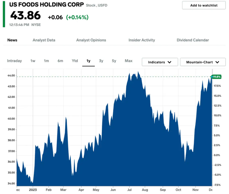Select the Intraday chart range
Viewport: 229px width, 194px height.
click(x=15, y=61)
